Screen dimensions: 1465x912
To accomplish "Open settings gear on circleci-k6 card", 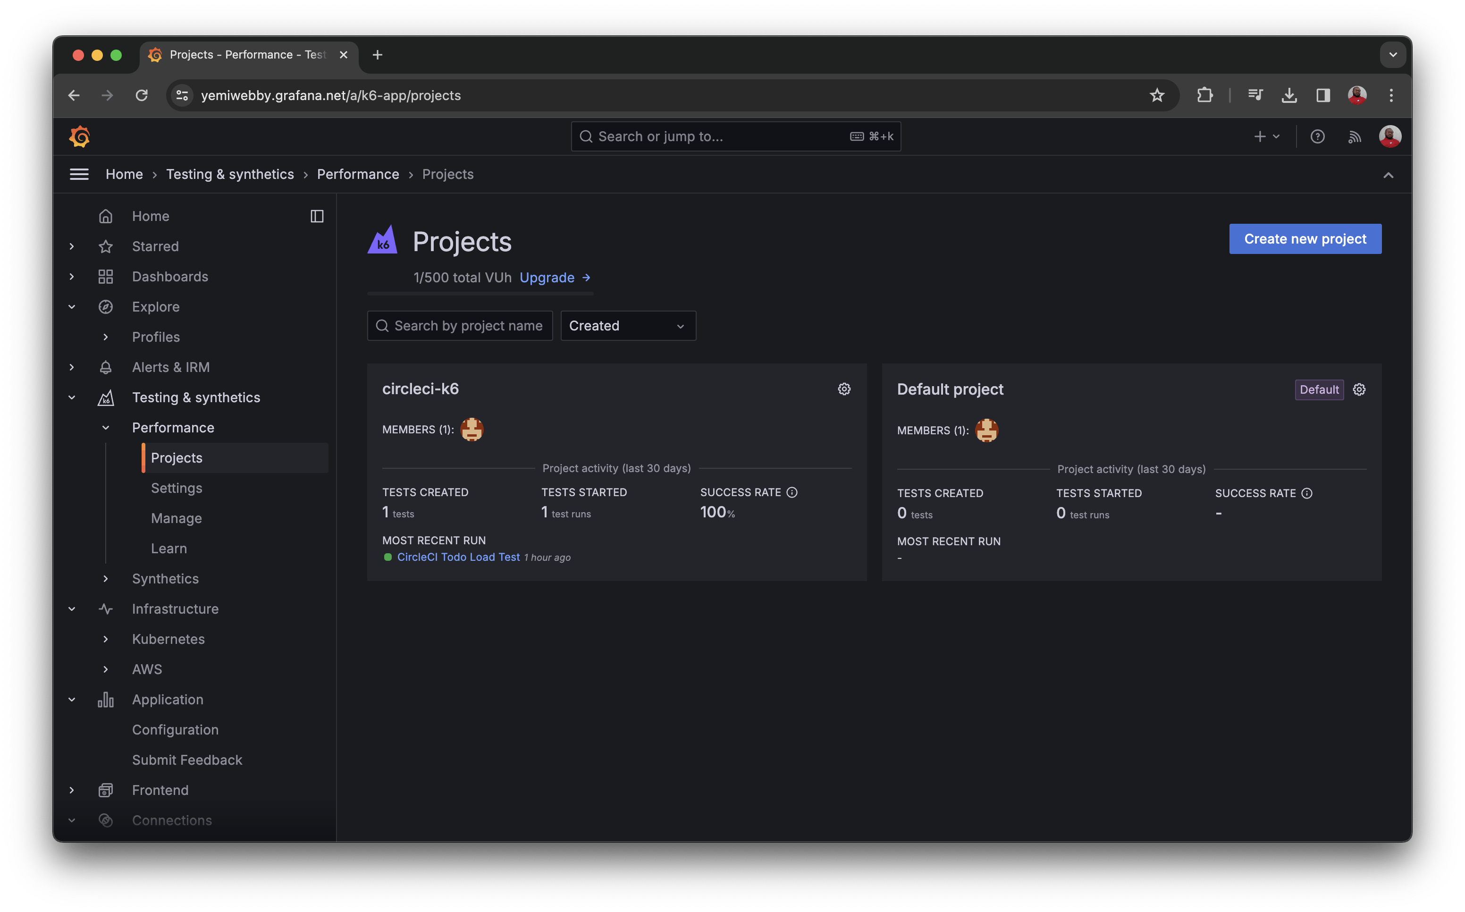I will 844,389.
